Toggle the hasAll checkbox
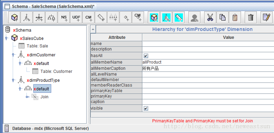The width and height of the screenshot is (274, 133). [146, 56]
